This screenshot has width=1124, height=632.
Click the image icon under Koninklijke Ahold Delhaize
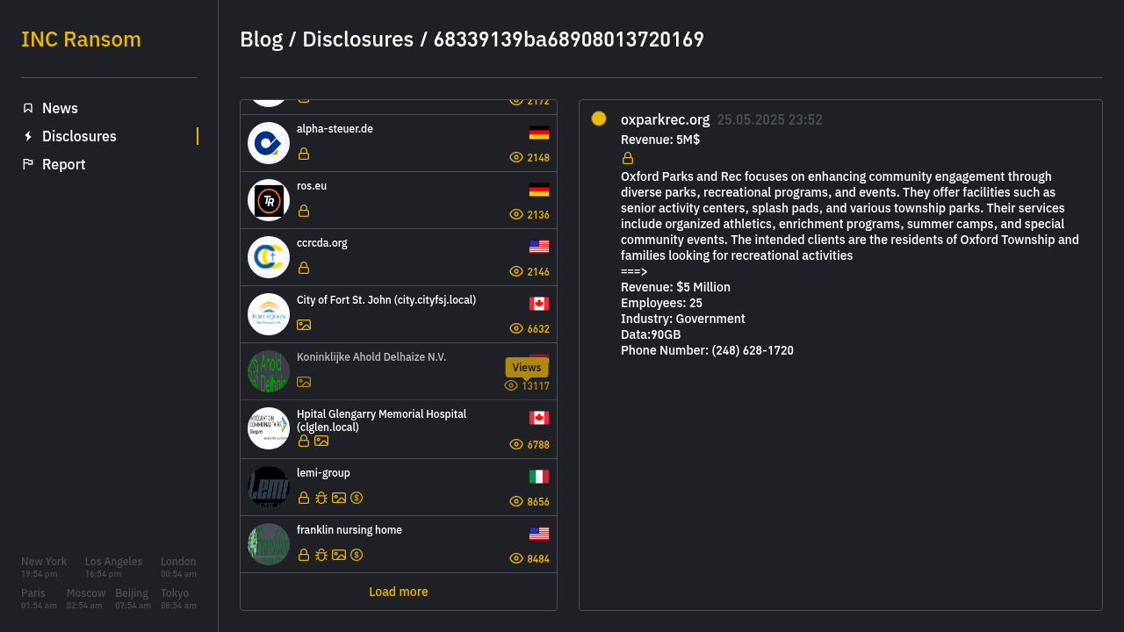tap(304, 382)
